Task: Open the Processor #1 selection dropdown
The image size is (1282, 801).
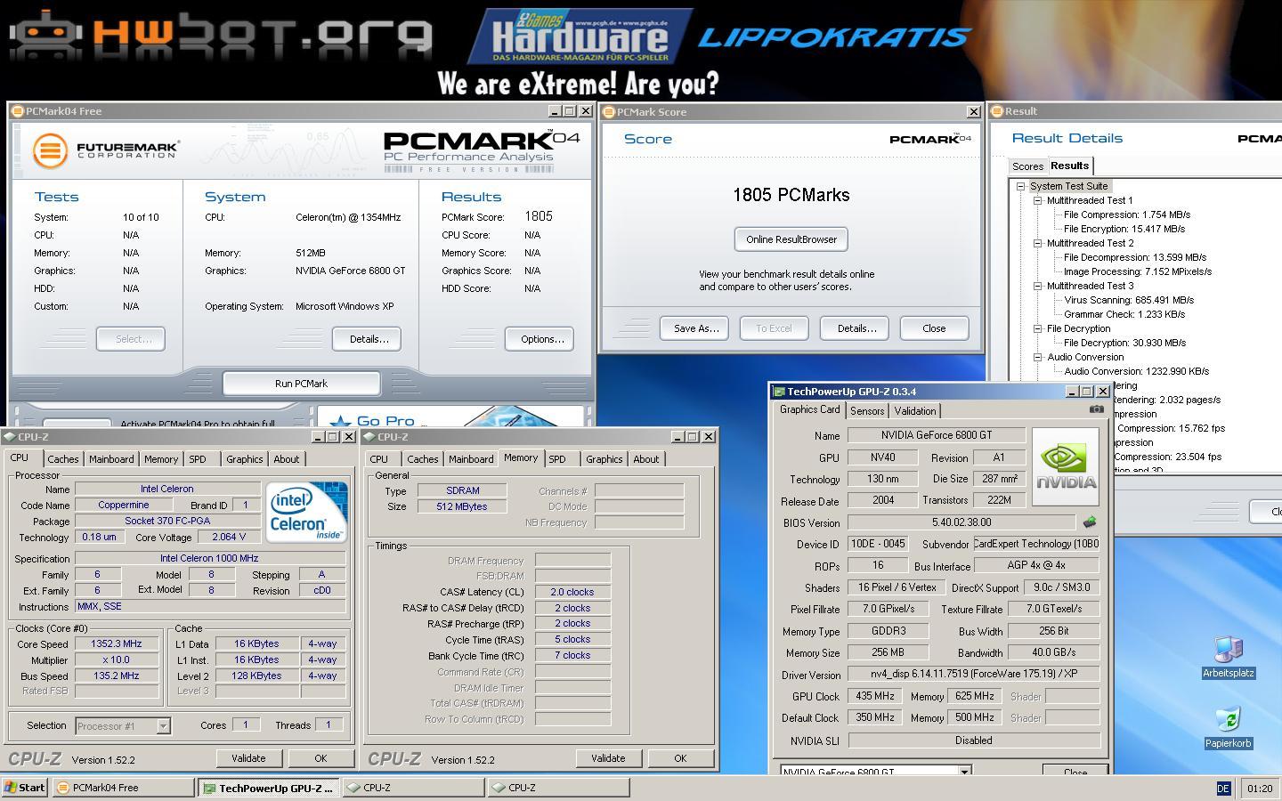Action: tap(163, 726)
